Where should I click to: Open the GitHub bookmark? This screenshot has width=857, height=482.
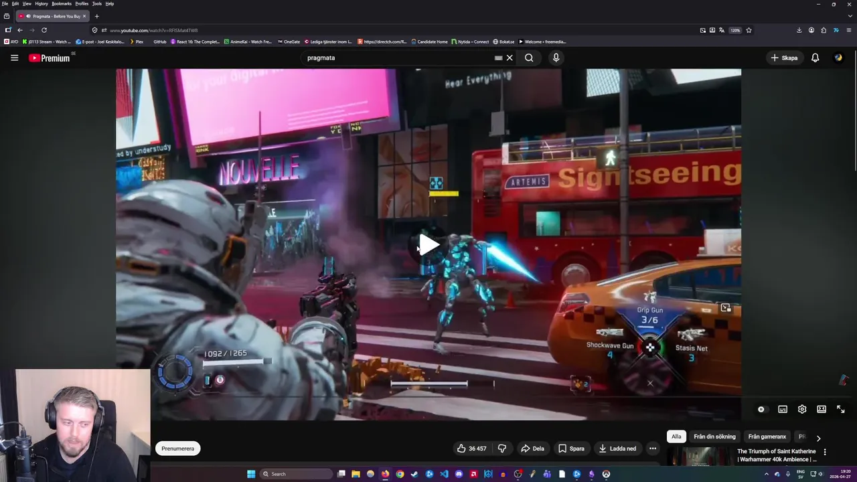[x=160, y=42]
